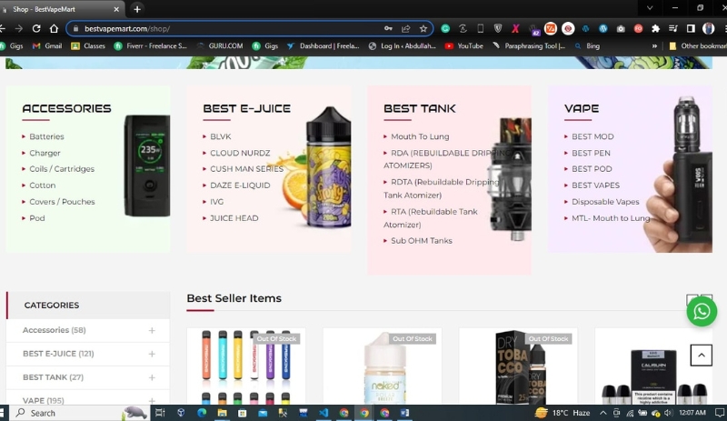The image size is (727, 421).
Task: Open the Naked e-juice bottle product image
Action: 382,366
